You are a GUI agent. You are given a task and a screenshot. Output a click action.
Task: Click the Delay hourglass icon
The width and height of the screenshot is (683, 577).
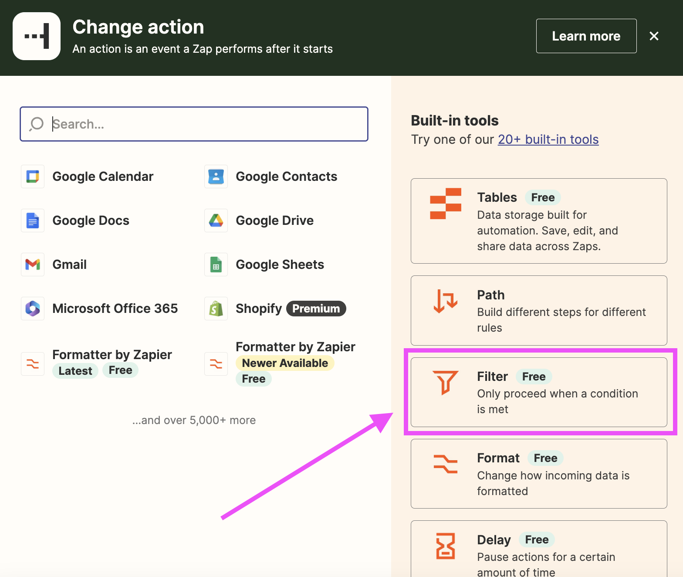click(446, 546)
